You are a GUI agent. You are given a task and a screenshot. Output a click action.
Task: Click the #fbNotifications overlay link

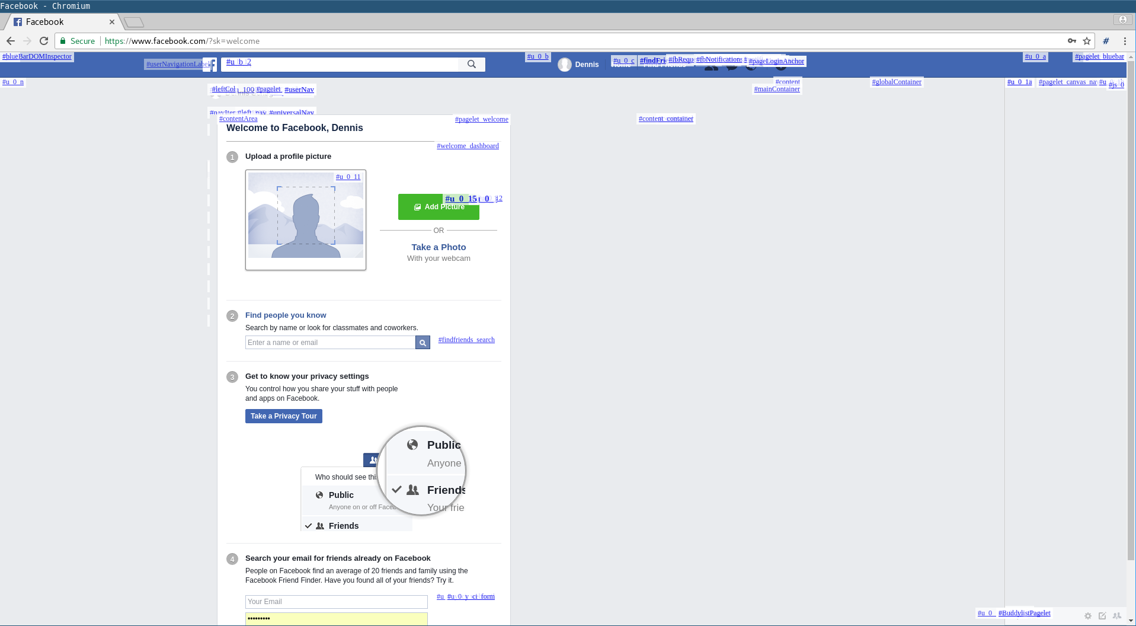coord(719,59)
